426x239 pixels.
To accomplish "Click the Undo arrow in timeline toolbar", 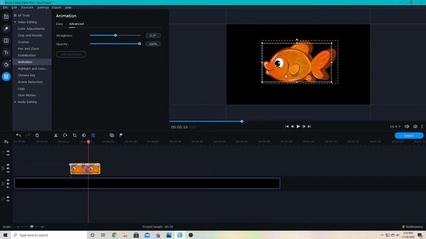I will (x=18, y=135).
